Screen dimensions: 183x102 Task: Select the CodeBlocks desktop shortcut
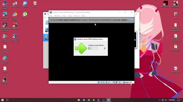(15, 26)
